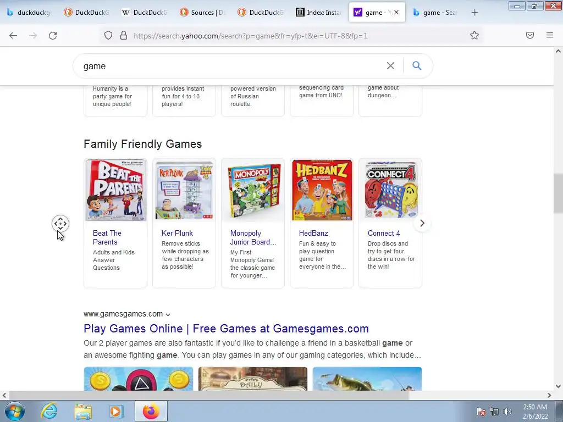
Task: Select the Index: Insta tab
Action: pyautogui.click(x=319, y=13)
